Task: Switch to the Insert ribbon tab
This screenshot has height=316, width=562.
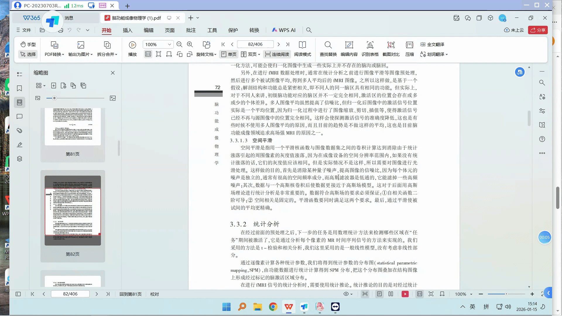Action: [128, 30]
